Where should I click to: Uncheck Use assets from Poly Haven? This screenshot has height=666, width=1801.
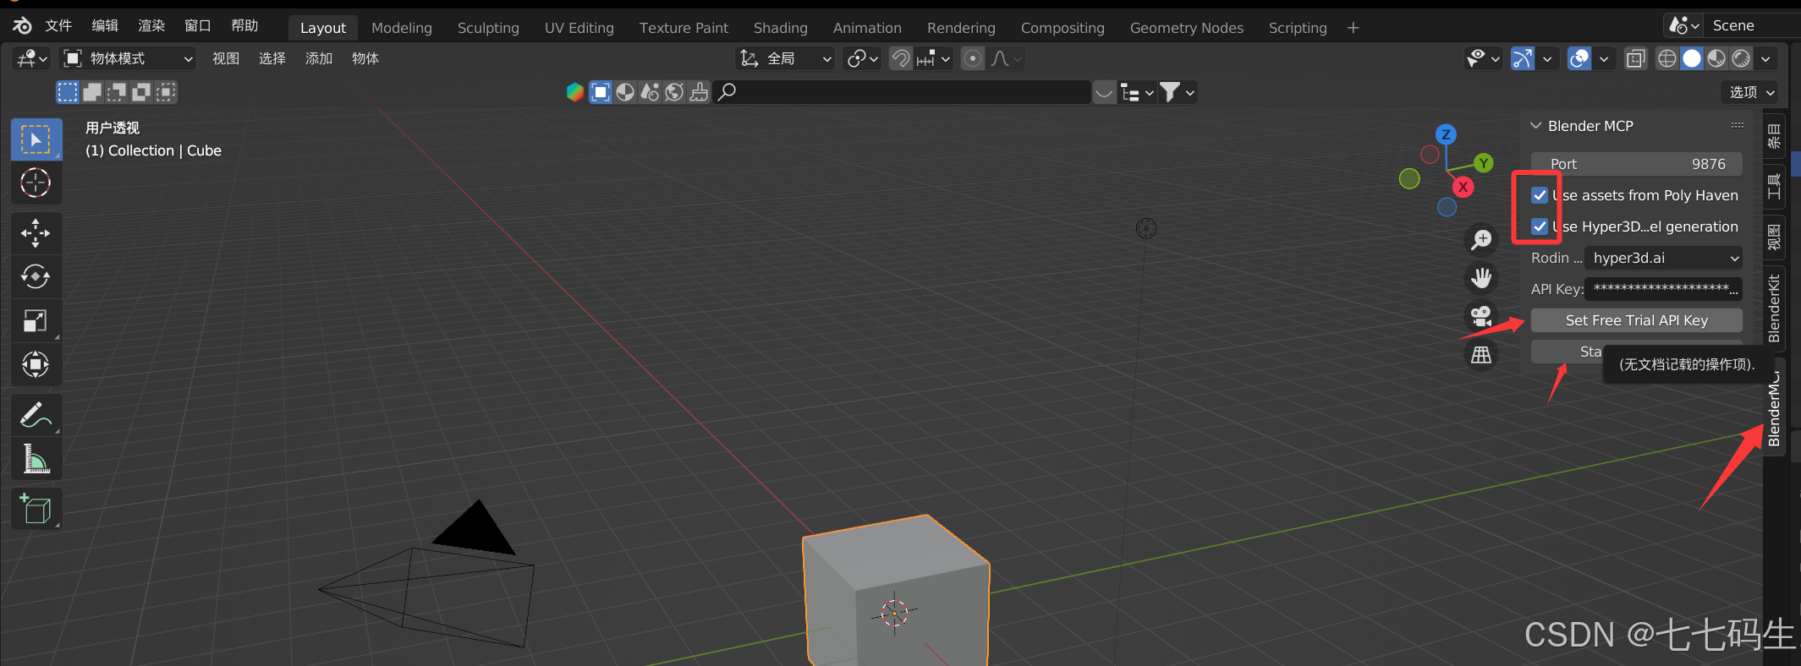coord(1540,195)
